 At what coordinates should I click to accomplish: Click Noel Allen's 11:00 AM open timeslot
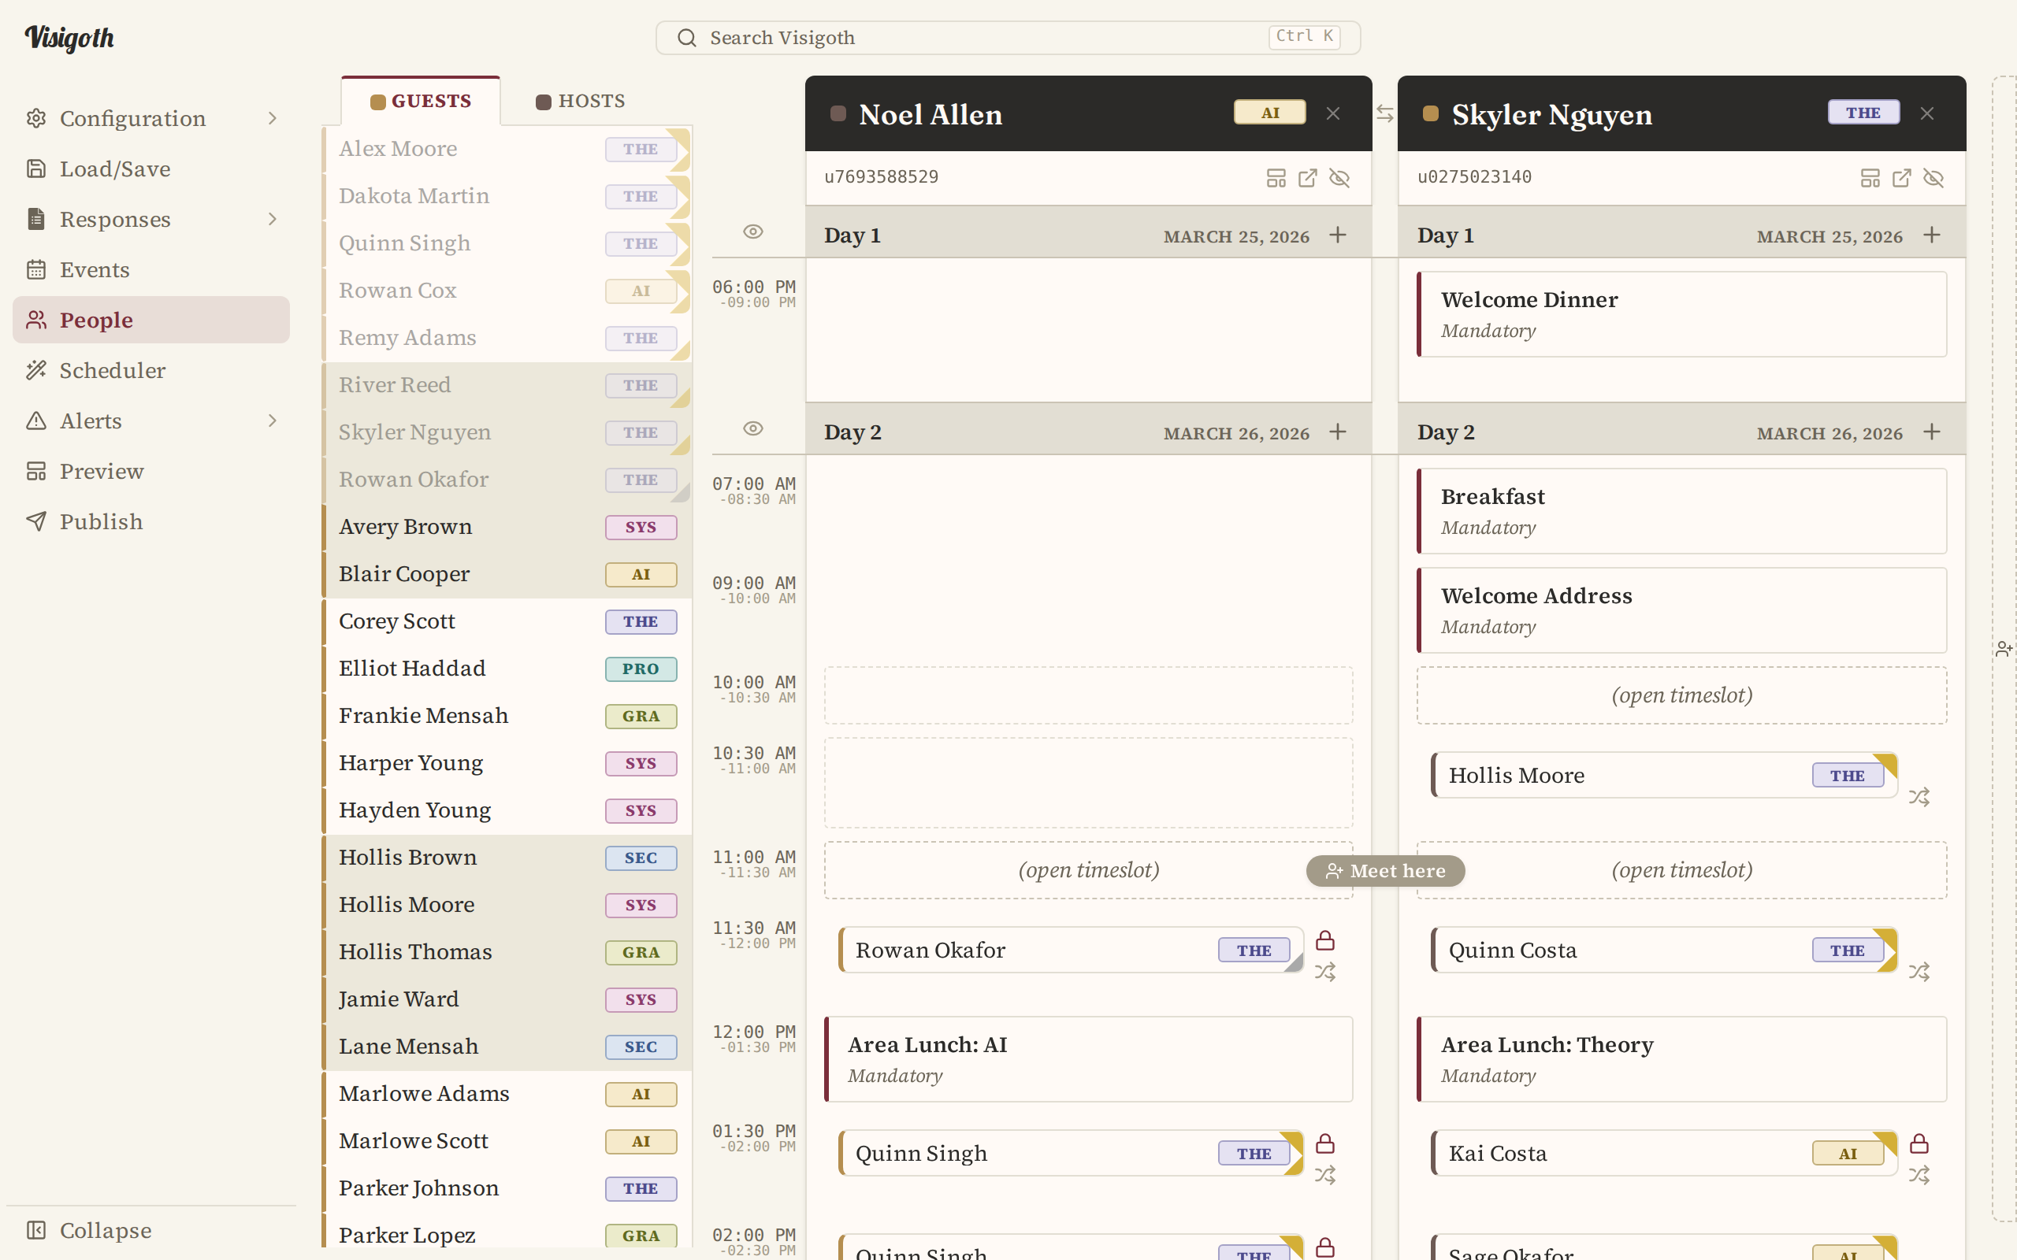click(1087, 870)
